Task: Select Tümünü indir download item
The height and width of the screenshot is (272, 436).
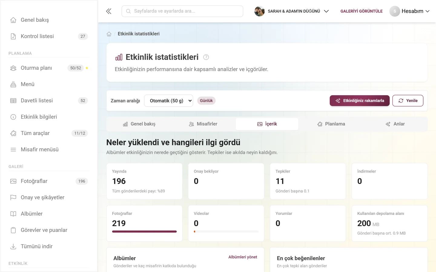Action: (x=49, y=247)
